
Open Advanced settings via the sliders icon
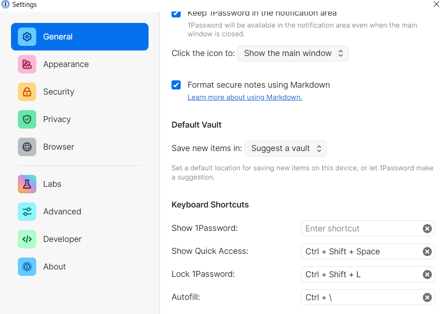point(27,211)
